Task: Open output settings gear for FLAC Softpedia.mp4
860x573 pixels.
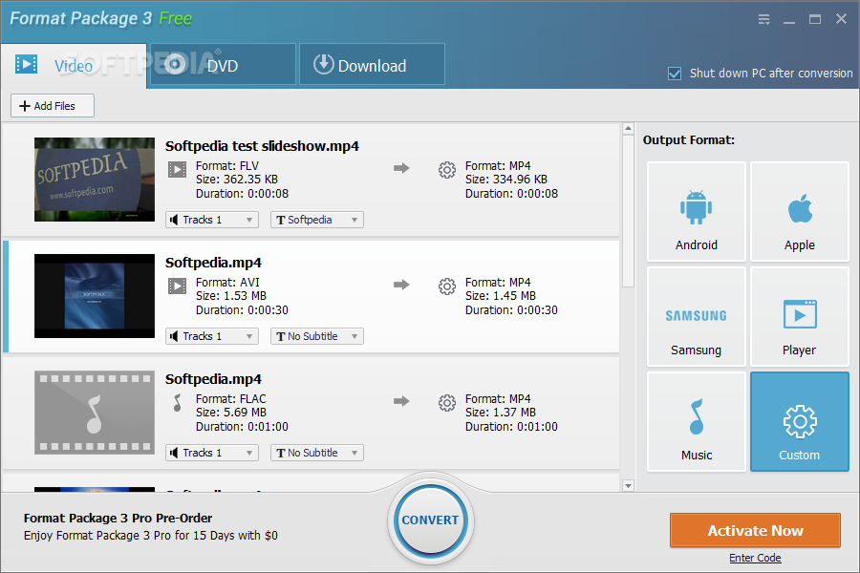Action: 447,403
